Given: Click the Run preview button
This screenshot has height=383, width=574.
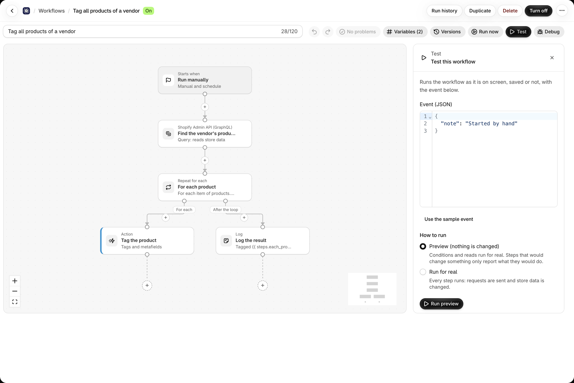Looking at the screenshot, I should point(441,304).
